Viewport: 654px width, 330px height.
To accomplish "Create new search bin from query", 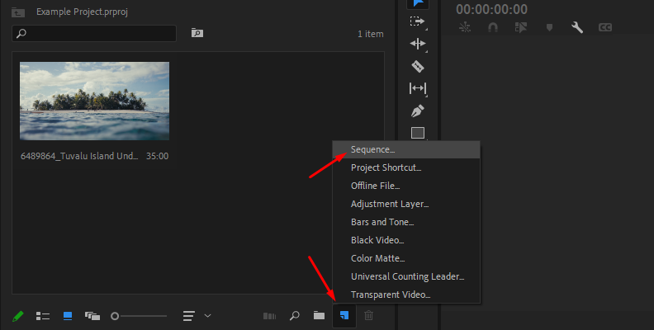I will click(197, 33).
